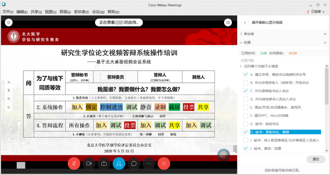Open the 共享 menu
Screen dimensions: 330x175
coord(36,12)
